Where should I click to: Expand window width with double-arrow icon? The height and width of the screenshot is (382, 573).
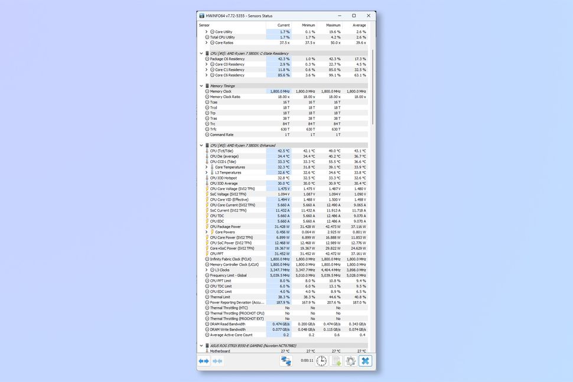pyautogui.click(x=204, y=361)
